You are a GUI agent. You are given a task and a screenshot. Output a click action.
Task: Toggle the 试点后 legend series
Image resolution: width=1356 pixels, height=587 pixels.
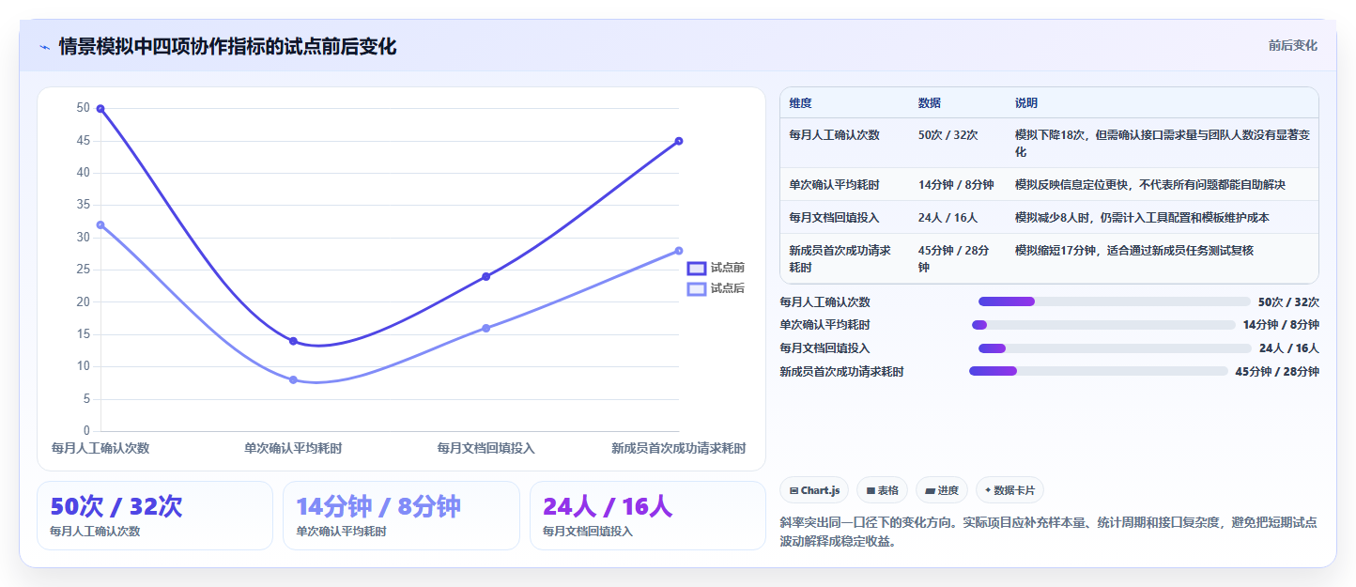[x=716, y=288]
